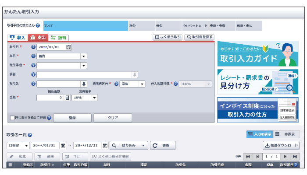Viewport: 307px width, 175px height.
Task: Open help for 同じ取引を続けて登録
Action: [49, 118]
